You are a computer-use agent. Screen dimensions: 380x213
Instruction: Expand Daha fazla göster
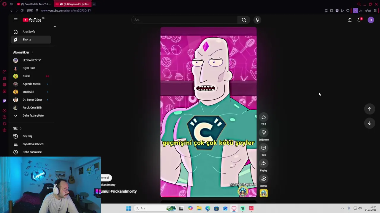31,116
